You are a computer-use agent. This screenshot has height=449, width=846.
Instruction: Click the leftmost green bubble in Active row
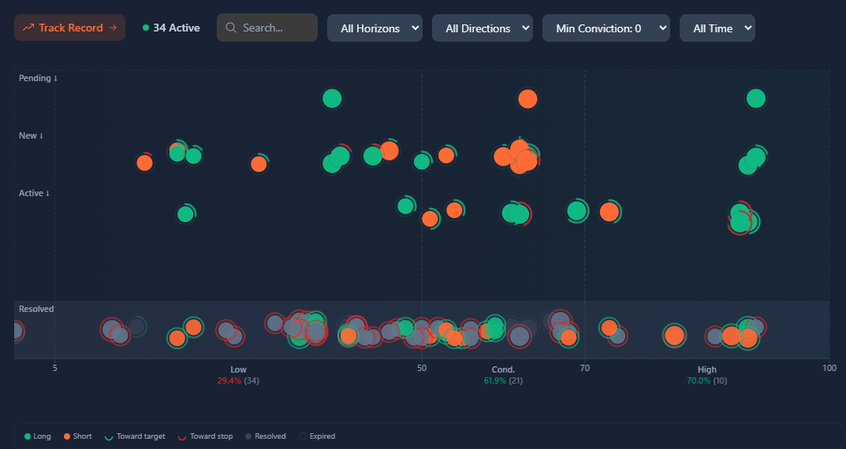185,214
